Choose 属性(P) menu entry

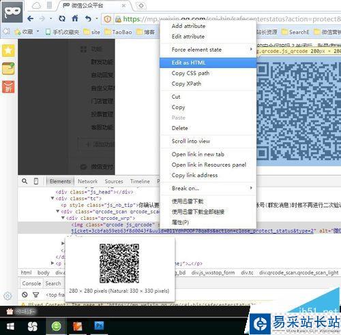pos(208,223)
